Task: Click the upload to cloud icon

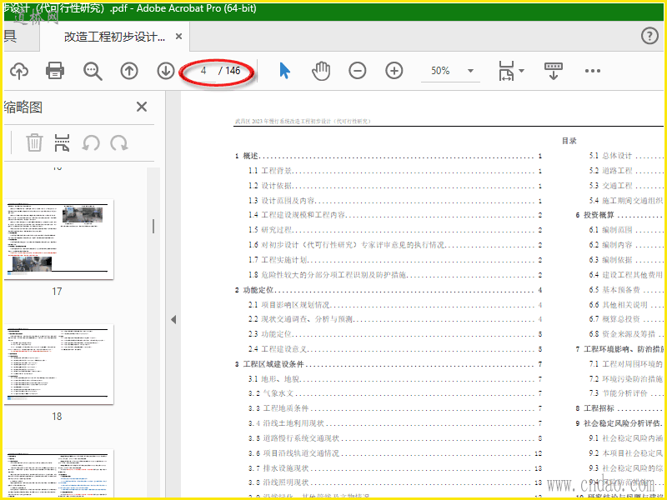Action: (18, 71)
